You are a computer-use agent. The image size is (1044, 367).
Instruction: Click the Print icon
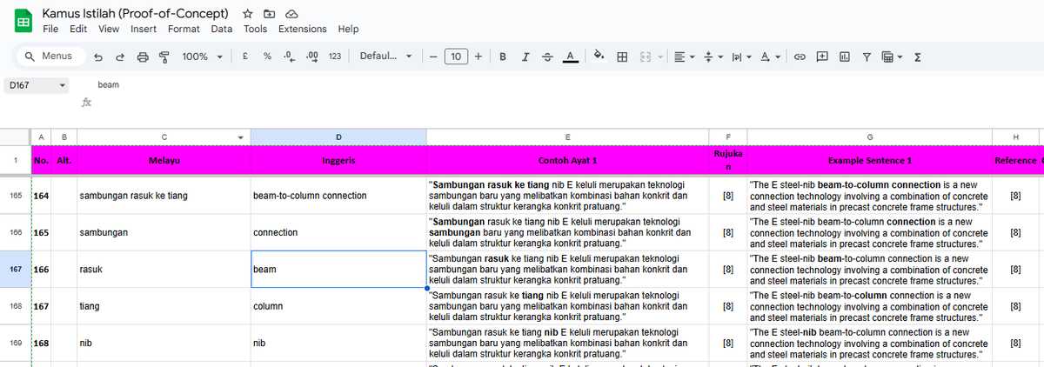142,57
